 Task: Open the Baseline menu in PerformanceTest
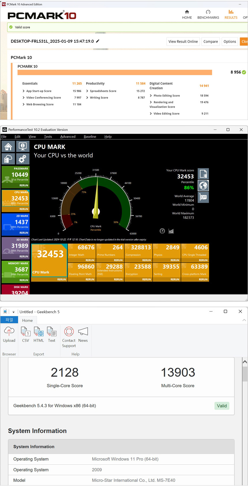point(90,136)
